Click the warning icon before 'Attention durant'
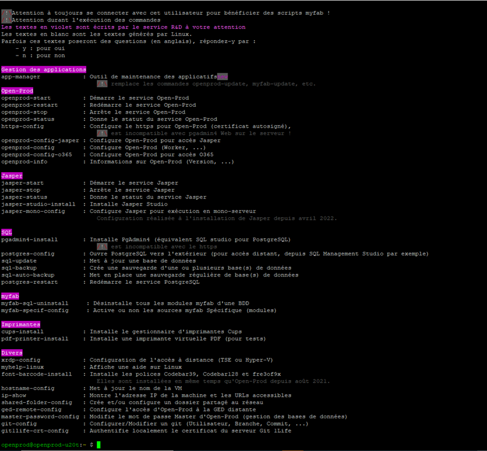Screen dimensions: 487x451 6,20
